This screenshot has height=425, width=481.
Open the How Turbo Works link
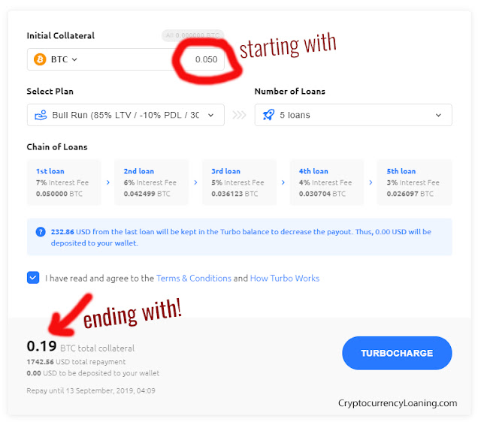pos(285,279)
